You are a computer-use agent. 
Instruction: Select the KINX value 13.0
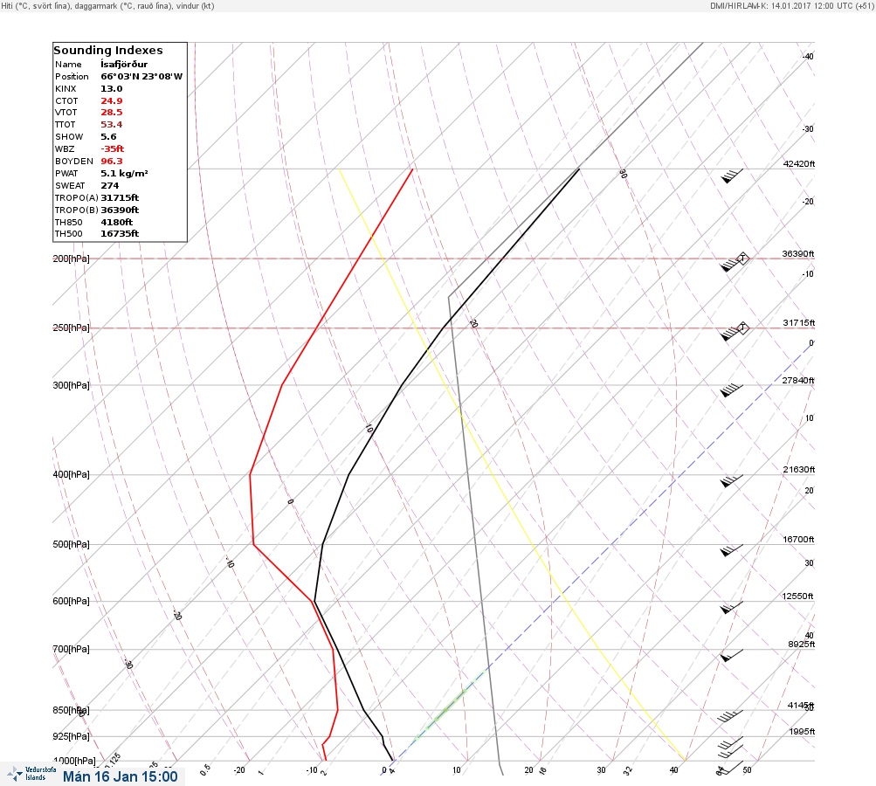112,89
